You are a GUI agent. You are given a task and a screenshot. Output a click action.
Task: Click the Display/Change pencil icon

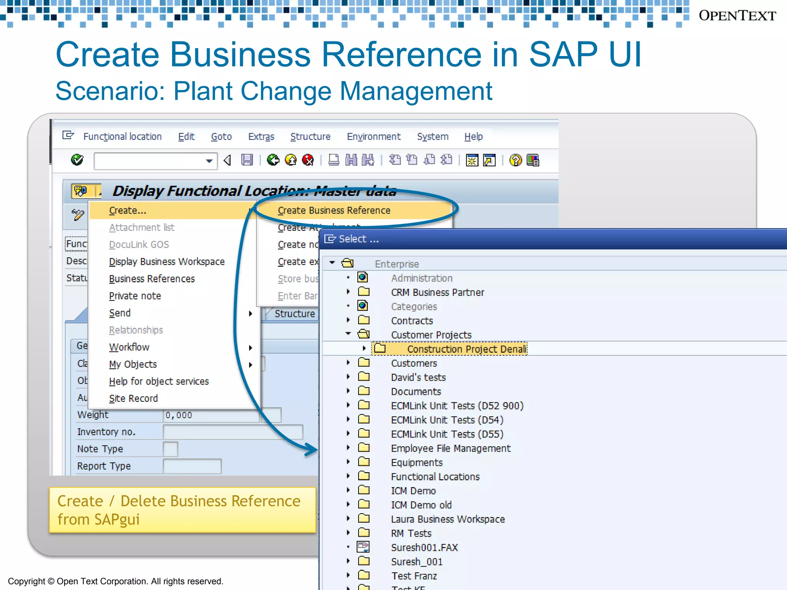click(78, 215)
